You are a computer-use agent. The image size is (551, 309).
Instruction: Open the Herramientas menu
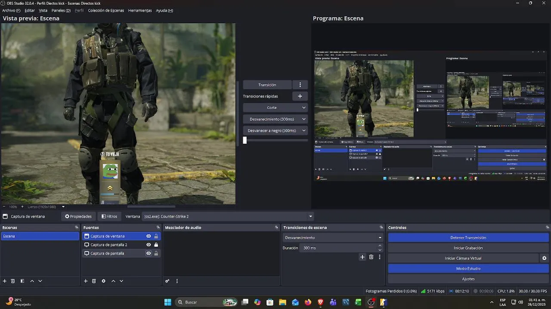coord(140,10)
